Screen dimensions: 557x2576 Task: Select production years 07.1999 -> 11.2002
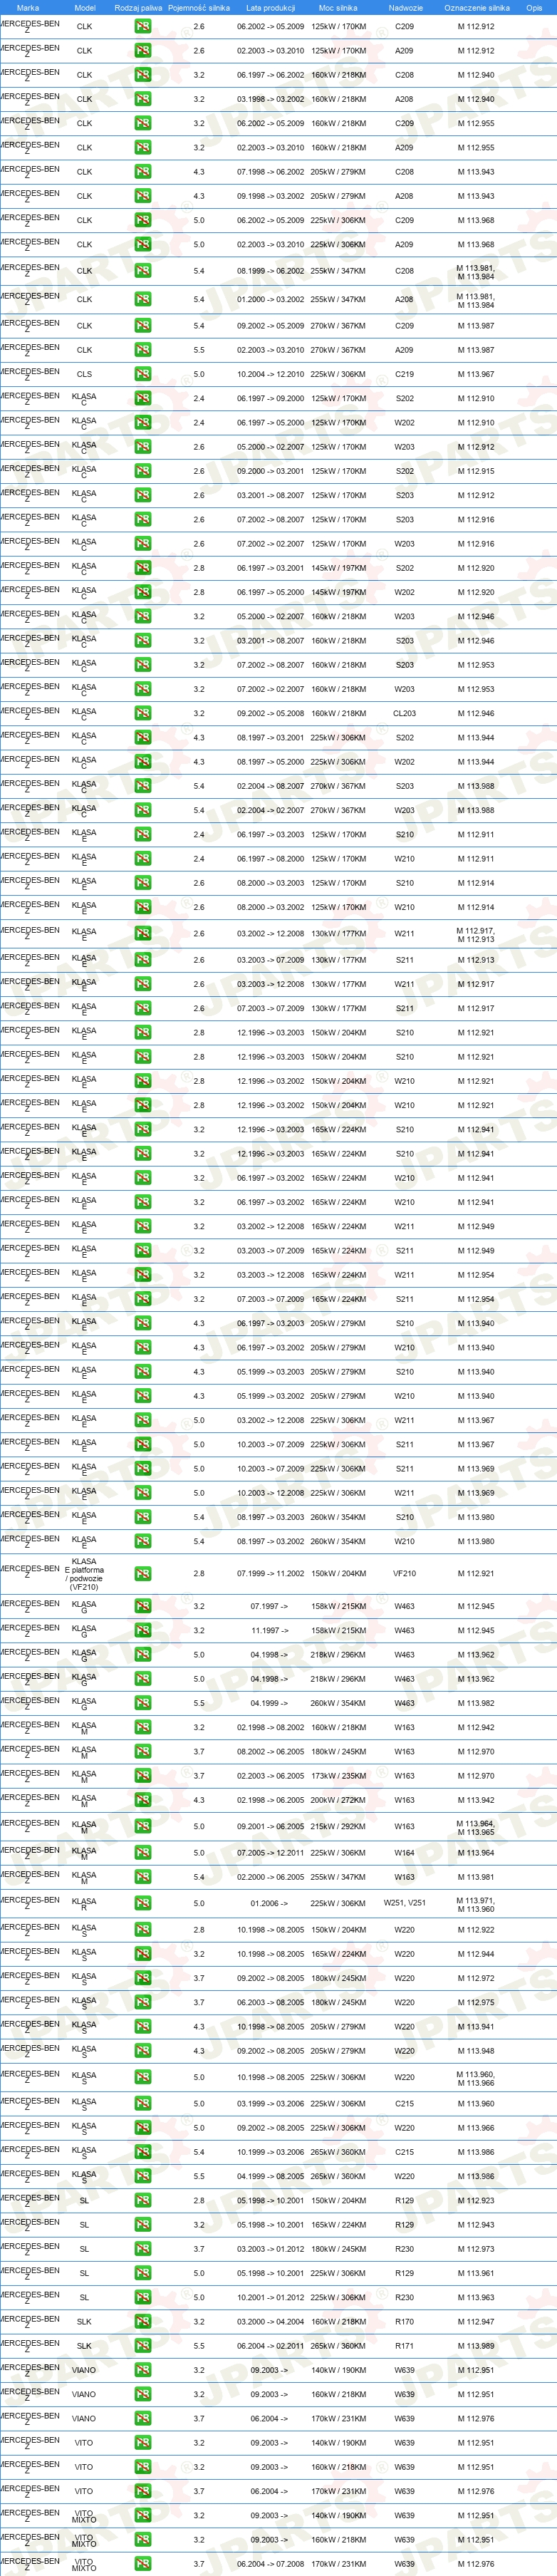coord(270,1573)
